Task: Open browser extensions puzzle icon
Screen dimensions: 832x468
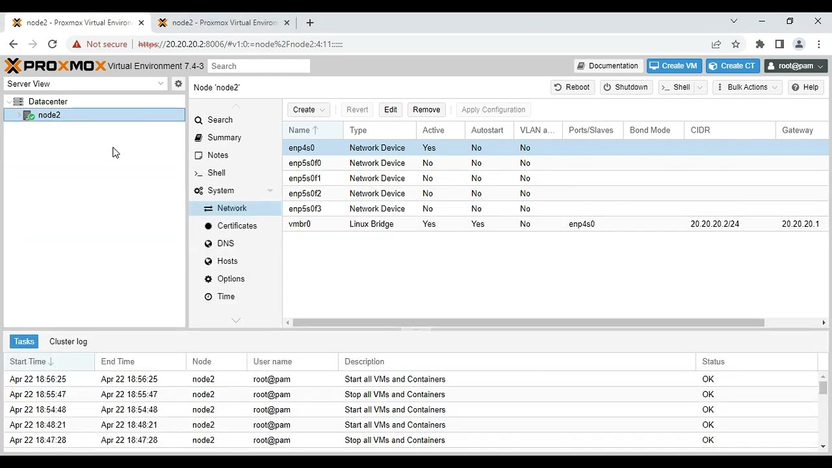Action: tap(760, 44)
